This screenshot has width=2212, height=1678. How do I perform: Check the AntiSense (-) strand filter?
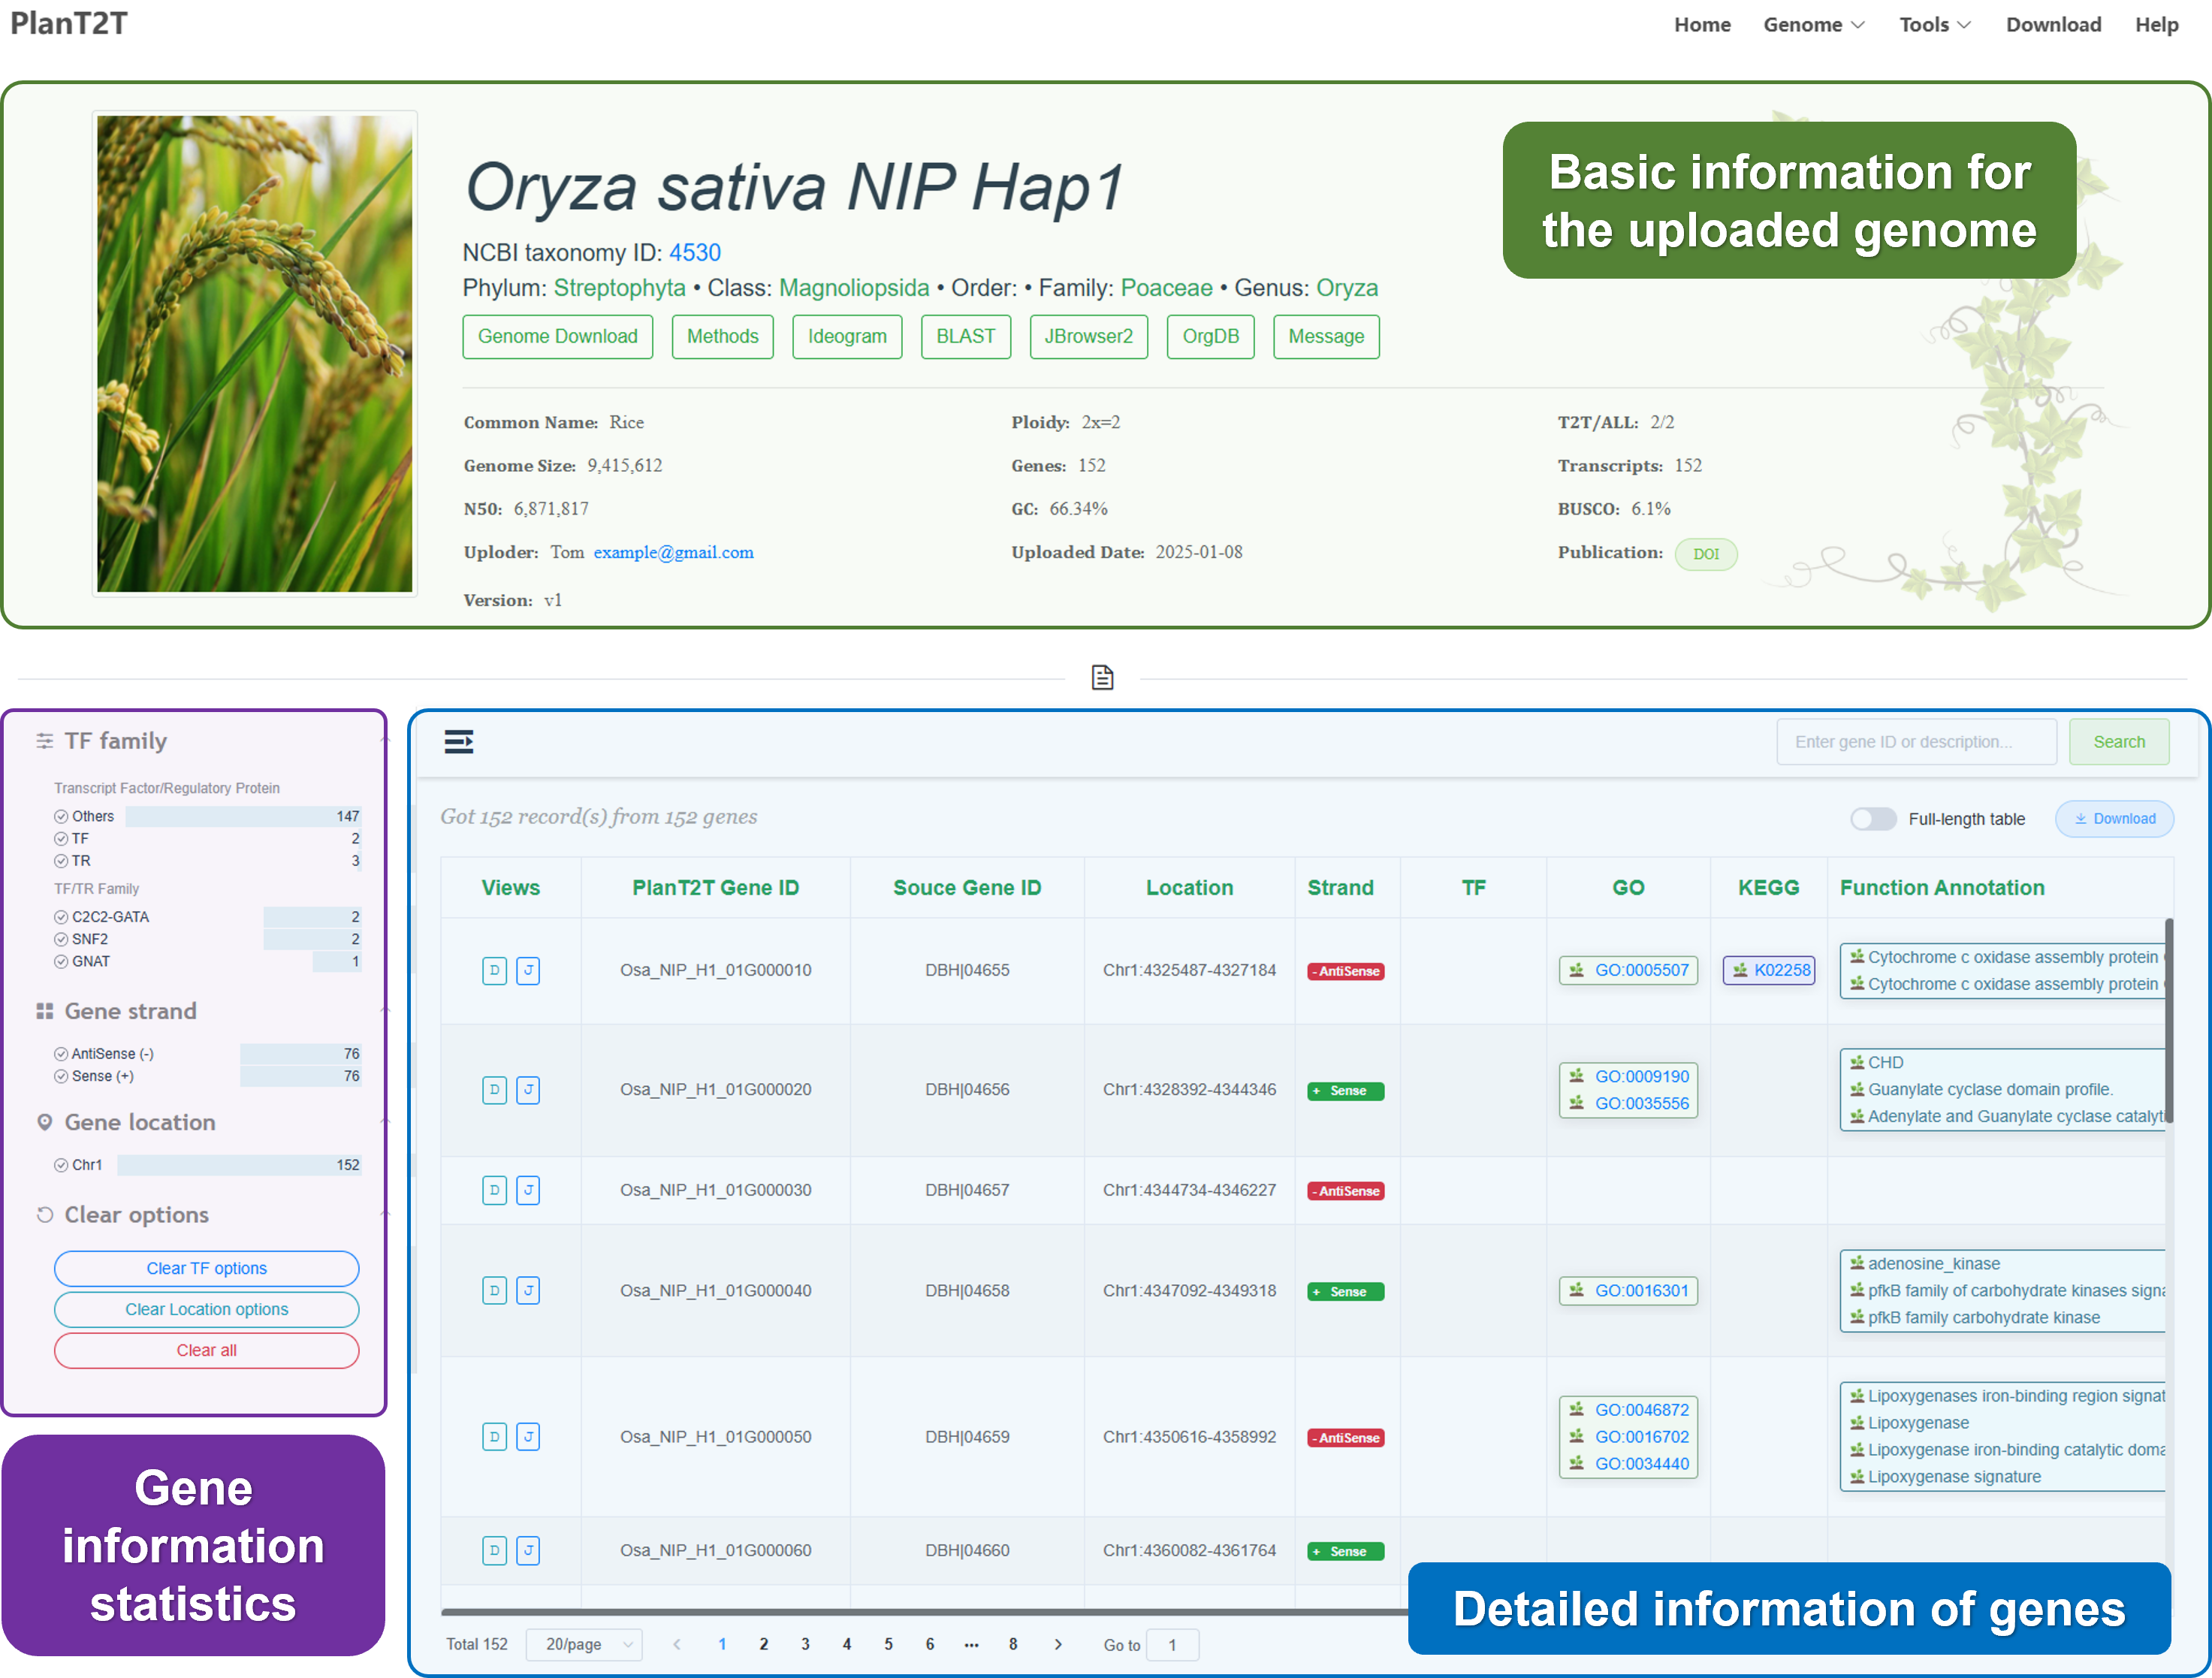pos(61,1054)
